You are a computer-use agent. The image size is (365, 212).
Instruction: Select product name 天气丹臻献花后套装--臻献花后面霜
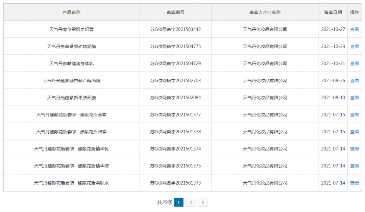coord(71,114)
